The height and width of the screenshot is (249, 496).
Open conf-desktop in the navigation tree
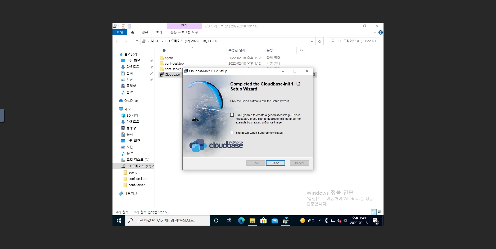(138, 179)
